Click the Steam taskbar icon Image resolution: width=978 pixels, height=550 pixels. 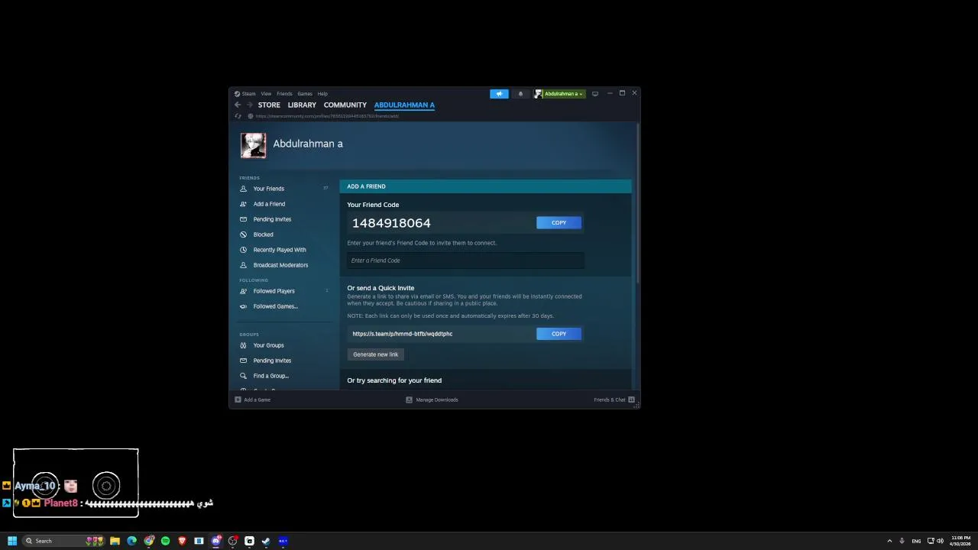266,541
